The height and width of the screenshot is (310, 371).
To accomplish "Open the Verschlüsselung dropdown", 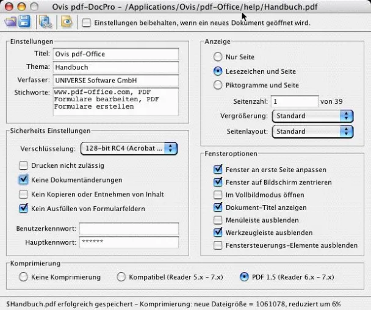I will (129, 149).
